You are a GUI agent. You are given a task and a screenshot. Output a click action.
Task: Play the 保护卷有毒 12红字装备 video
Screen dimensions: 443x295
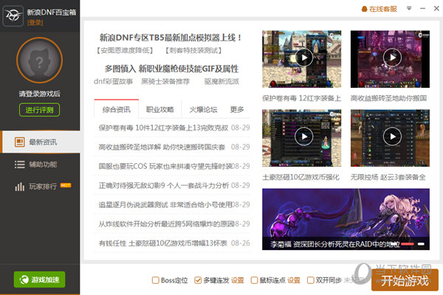304,58
